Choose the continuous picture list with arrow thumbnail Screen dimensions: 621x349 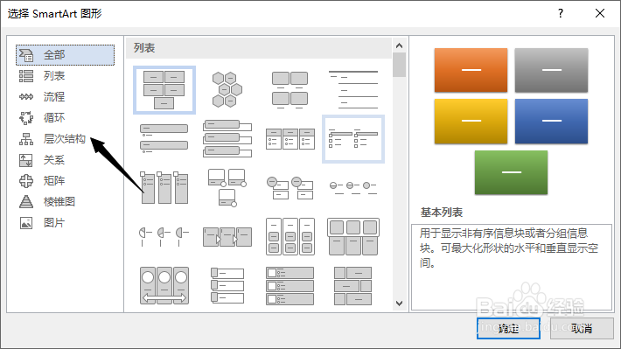164,286
